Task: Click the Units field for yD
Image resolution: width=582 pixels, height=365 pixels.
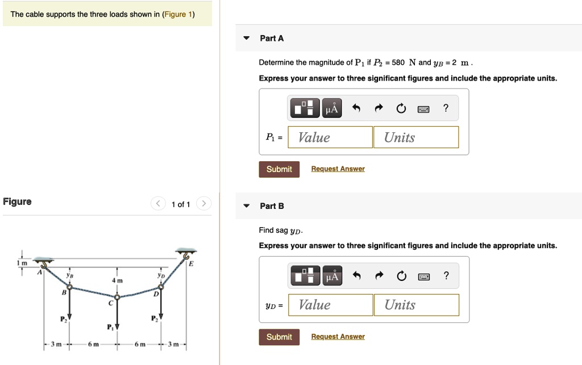Action: (x=416, y=305)
